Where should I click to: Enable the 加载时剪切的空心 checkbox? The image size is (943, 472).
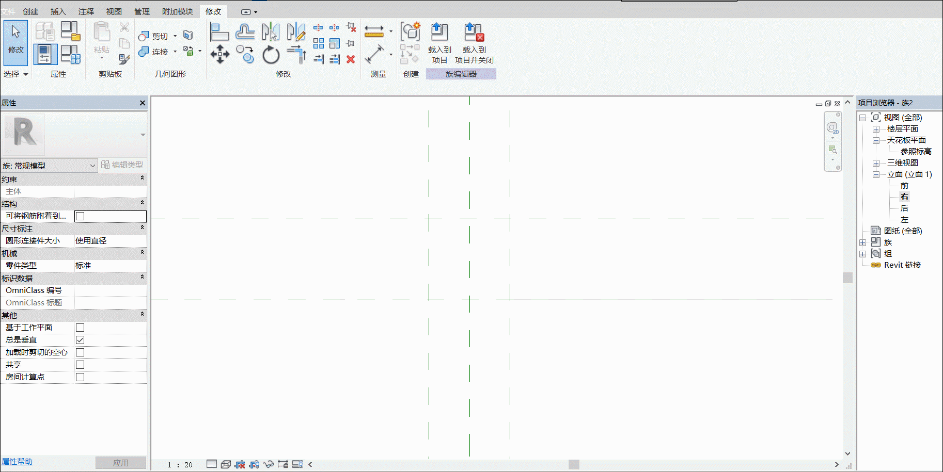click(x=80, y=352)
